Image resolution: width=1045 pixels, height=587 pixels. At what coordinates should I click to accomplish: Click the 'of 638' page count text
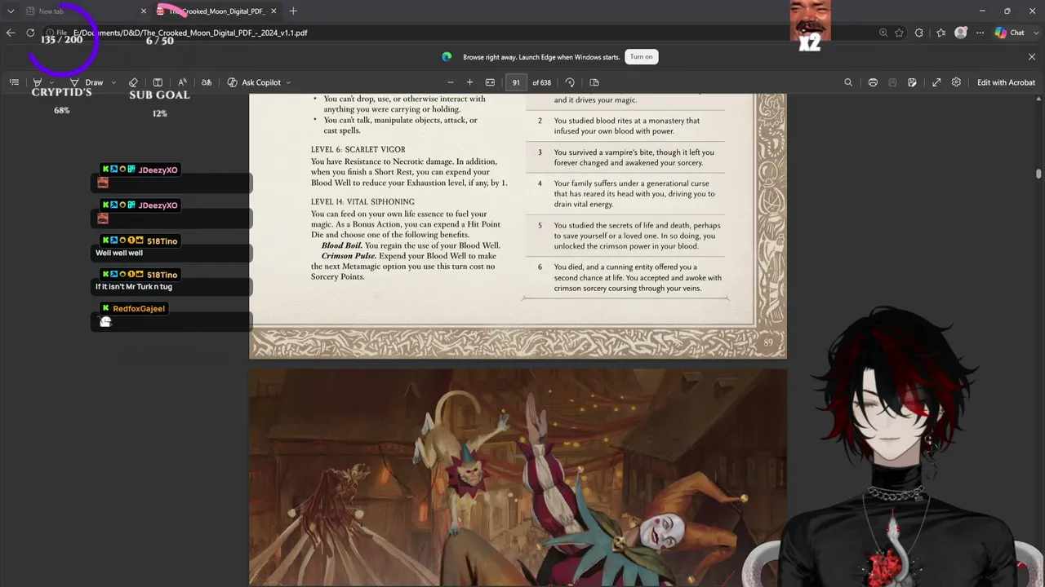pyautogui.click(x=542, y=82)
